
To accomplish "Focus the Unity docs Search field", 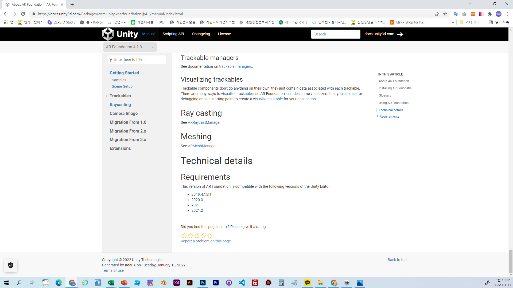I will (336, 34).
